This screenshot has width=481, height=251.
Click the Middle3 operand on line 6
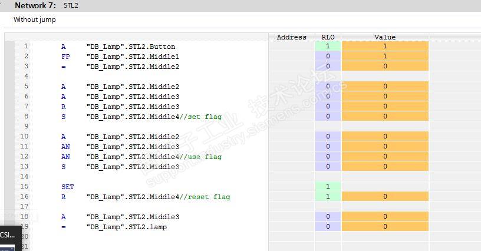click(x=133, y=97)
